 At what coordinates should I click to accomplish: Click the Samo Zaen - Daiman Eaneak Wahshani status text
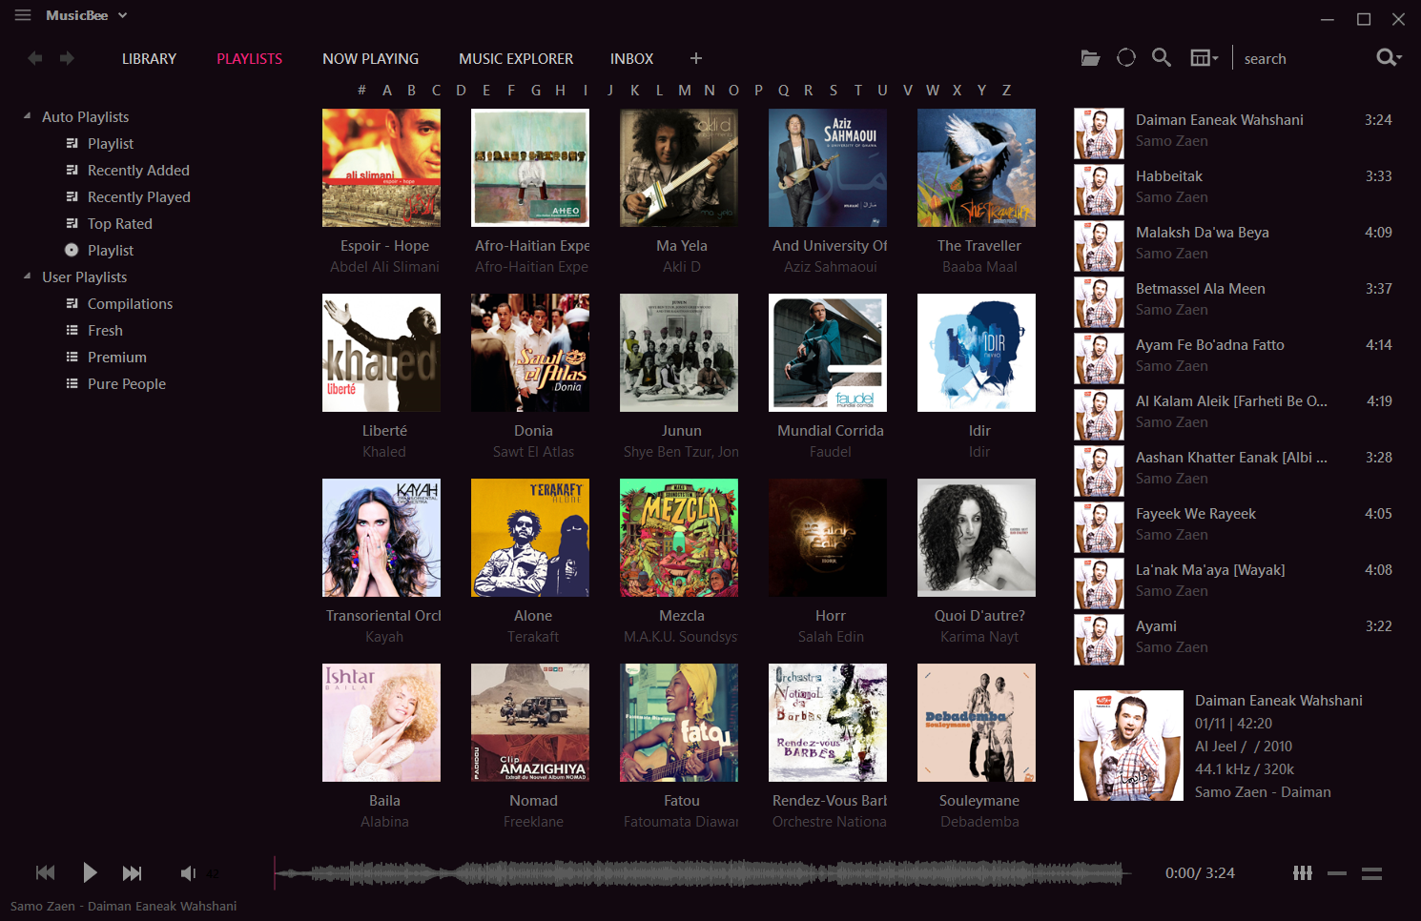click(x=123, y=906)
